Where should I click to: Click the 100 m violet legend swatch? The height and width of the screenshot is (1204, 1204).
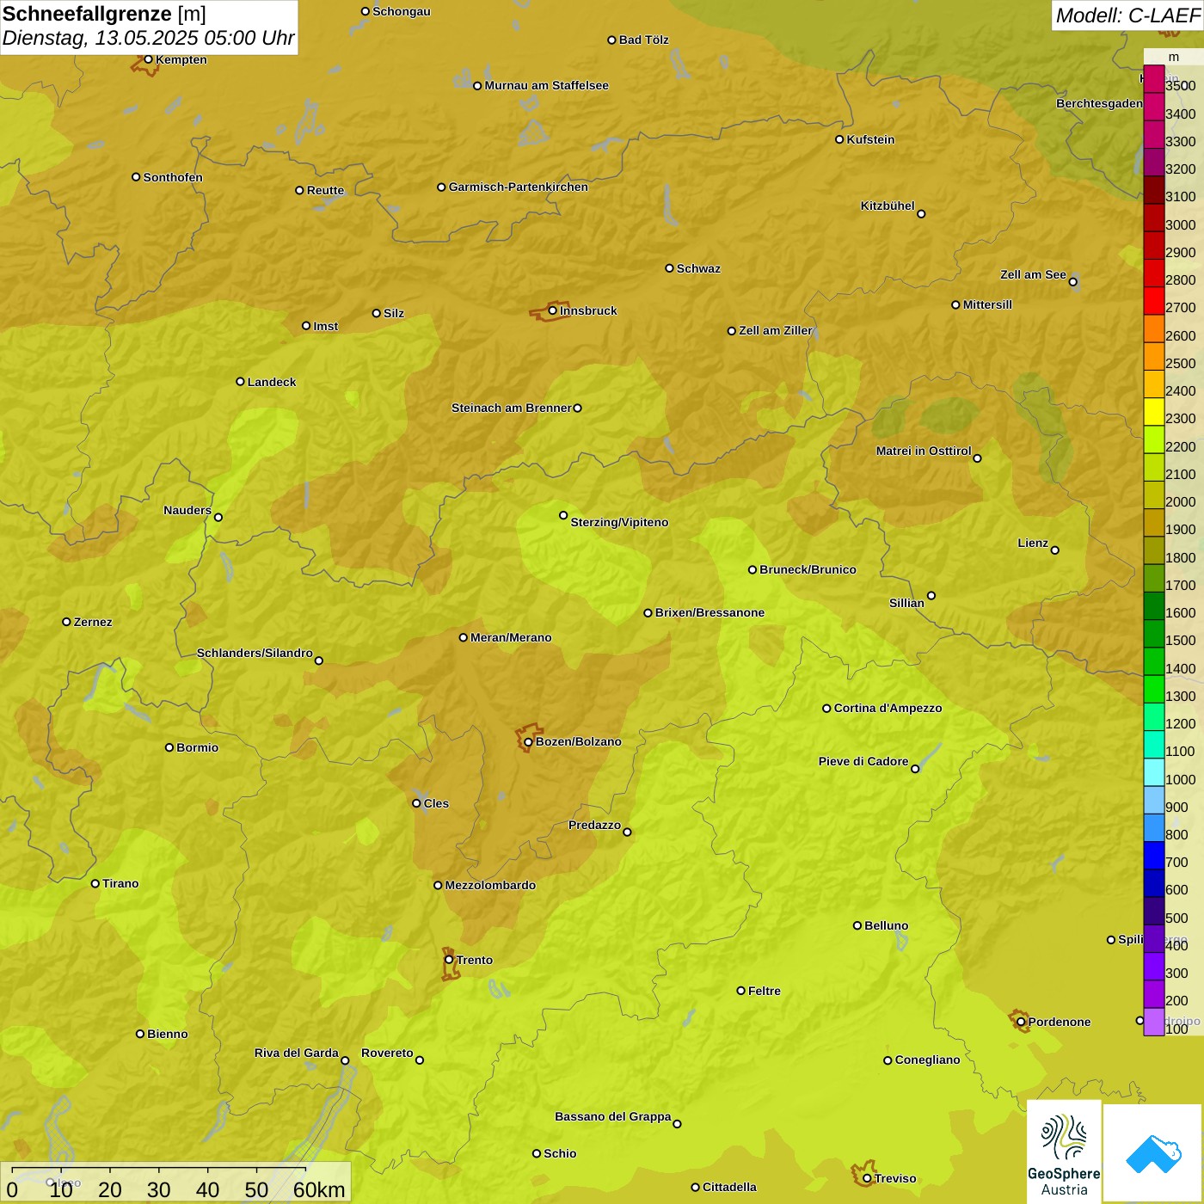tap(1154, 1022)
